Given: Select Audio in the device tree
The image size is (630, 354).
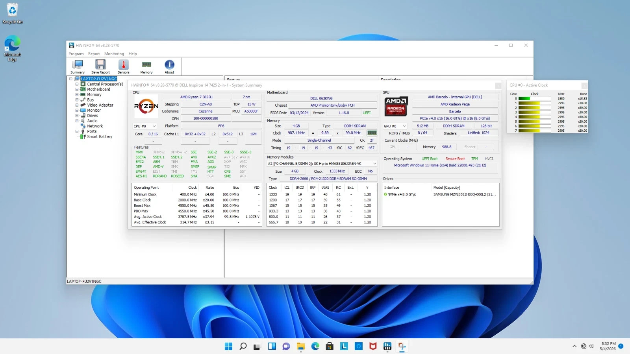Looking at the screenshot, I should coord(92,121).
